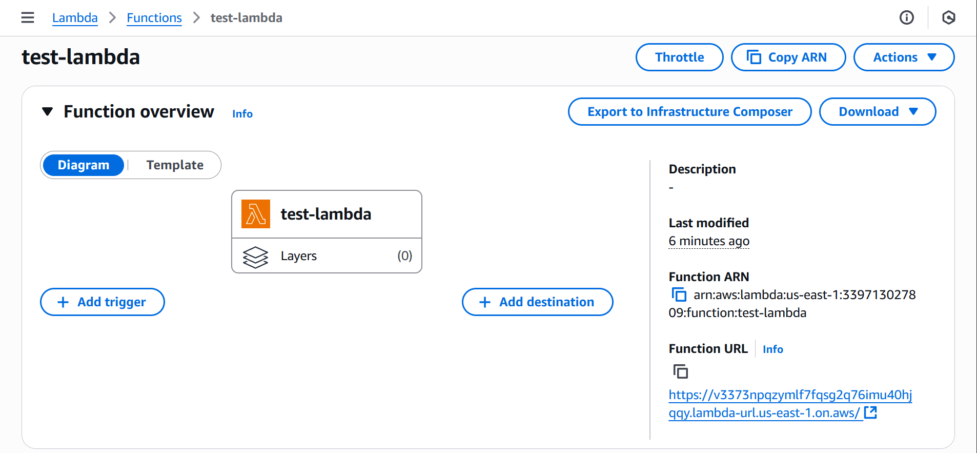
Task: Add a trigger to the function
Action: click(103, 302)
